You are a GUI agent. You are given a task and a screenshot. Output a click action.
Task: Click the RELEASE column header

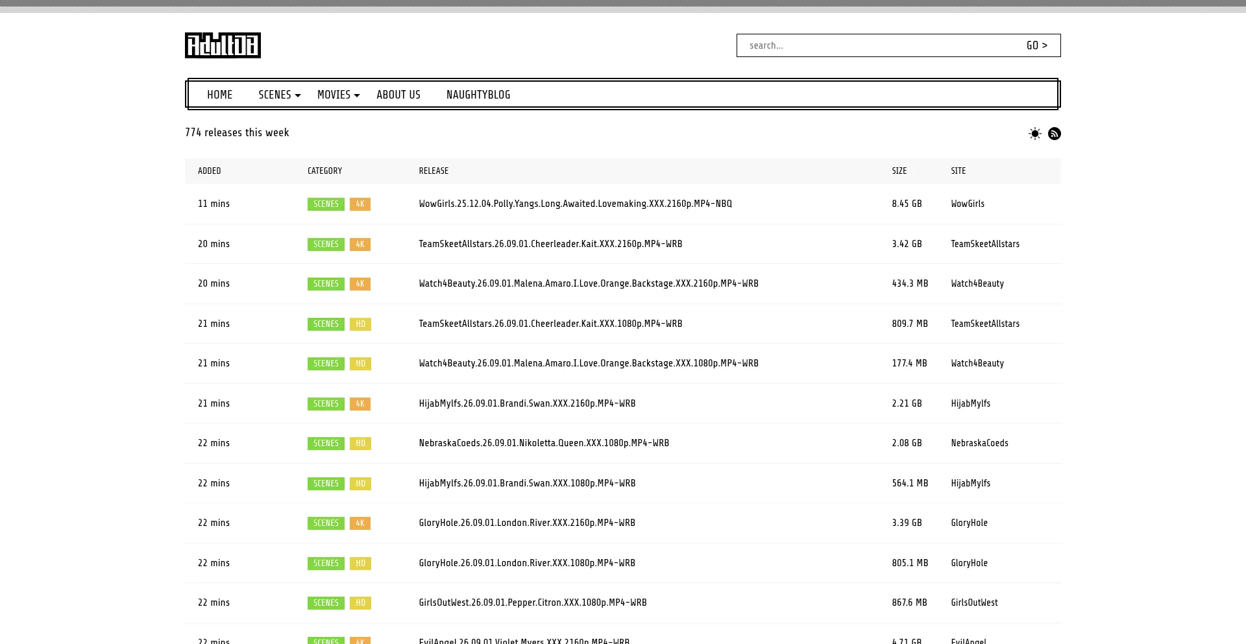434,171
